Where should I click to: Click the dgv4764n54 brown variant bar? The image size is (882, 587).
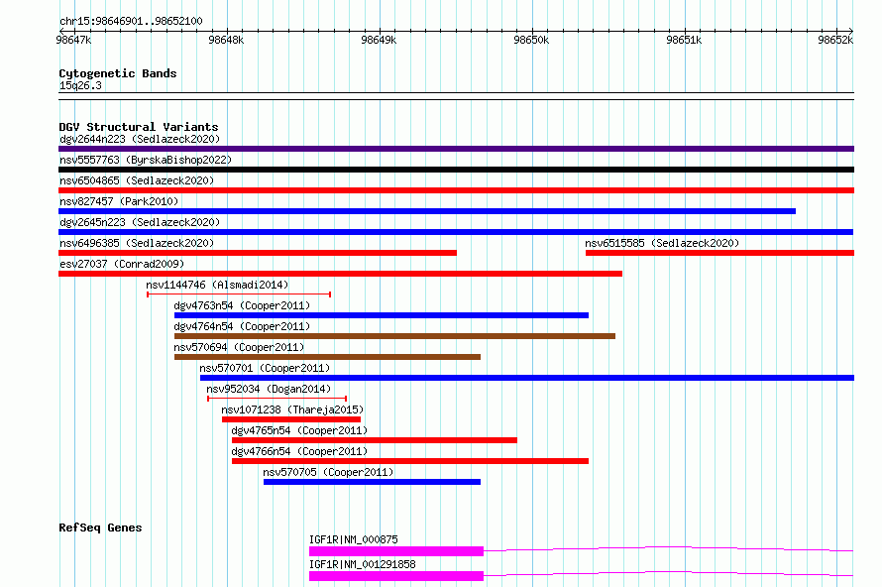tap(394, 336)
